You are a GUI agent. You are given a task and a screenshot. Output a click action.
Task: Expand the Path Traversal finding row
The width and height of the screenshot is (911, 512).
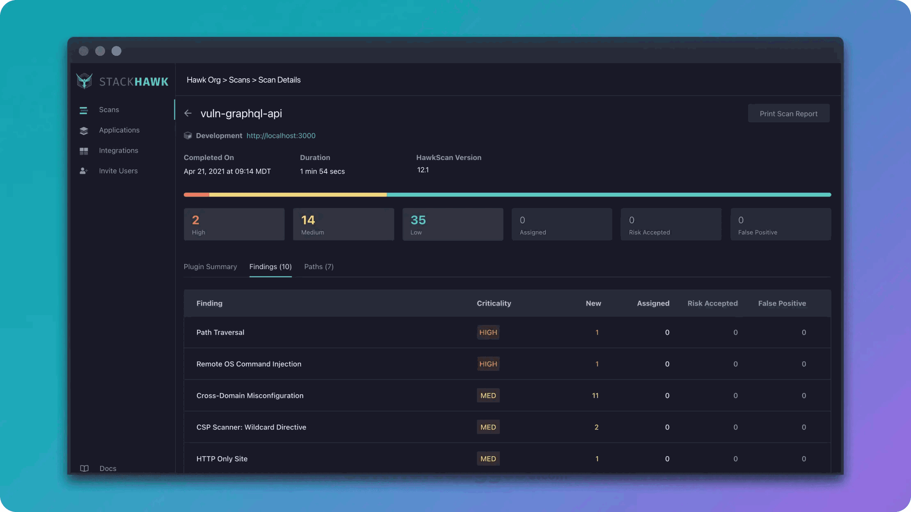(220, 332)
